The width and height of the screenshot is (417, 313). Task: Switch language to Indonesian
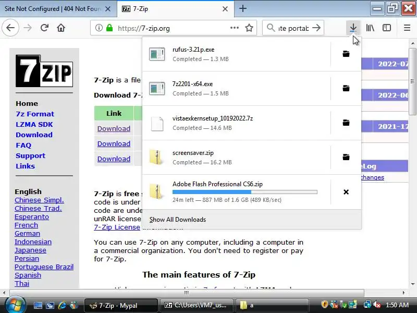point(33,242)
